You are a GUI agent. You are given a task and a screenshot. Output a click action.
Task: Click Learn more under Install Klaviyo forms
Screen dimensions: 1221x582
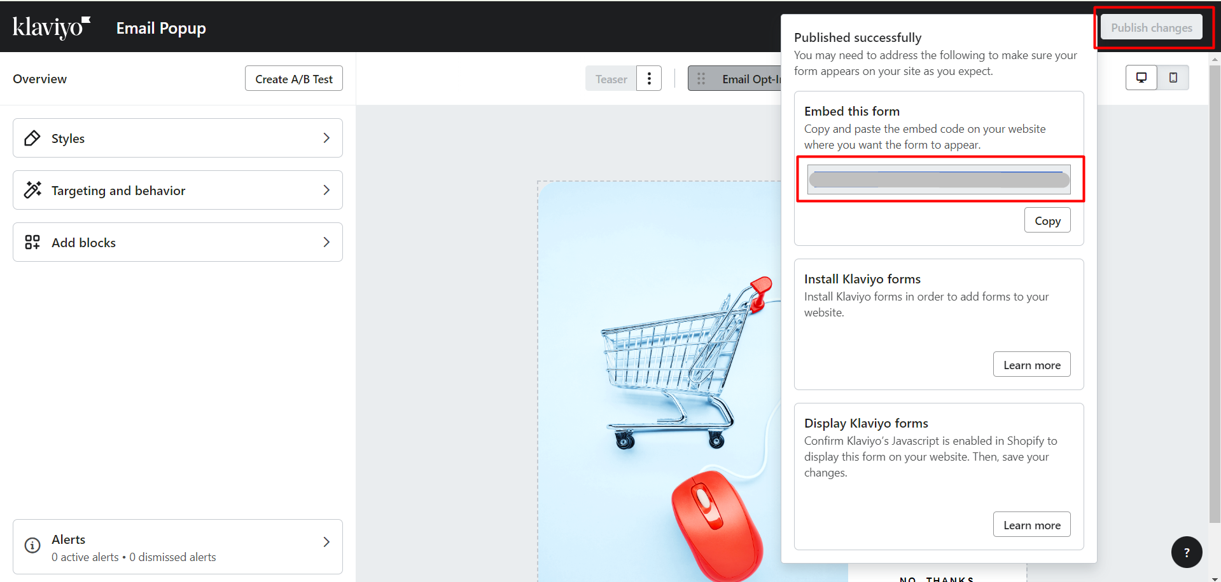[1031, 365]
